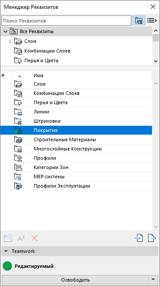Select Многослойные Конструкции folder icon
The height and width of the screenshot is (286, 160).
[18, 149]
